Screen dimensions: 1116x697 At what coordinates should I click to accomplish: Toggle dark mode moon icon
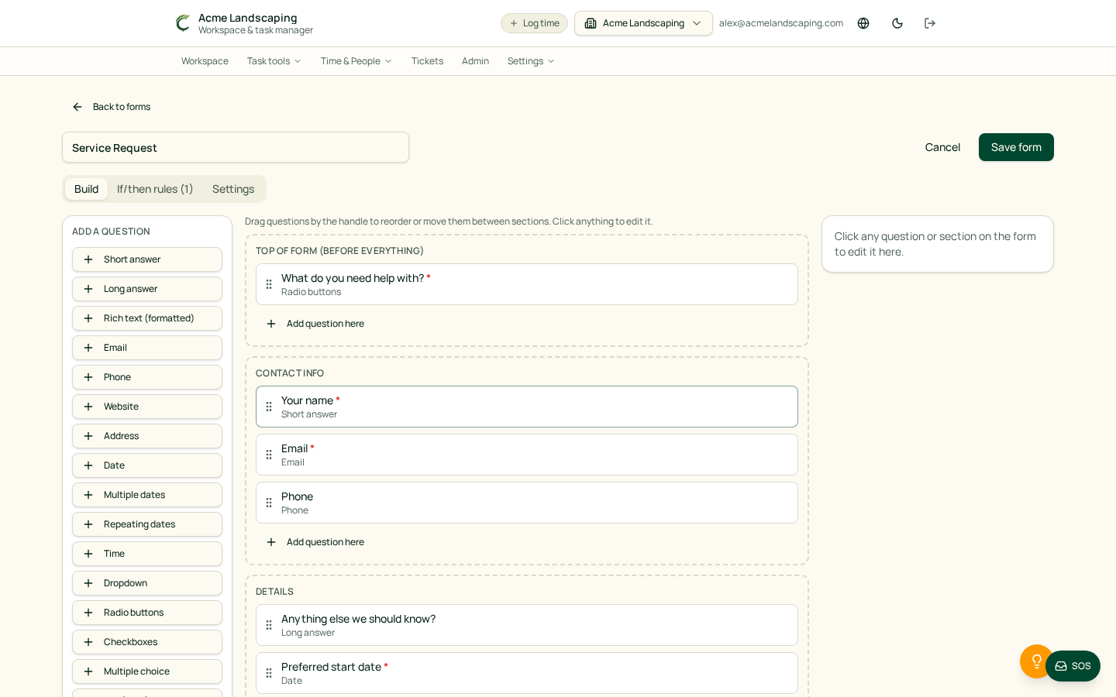pyautogui.click(x=897, y=23)
